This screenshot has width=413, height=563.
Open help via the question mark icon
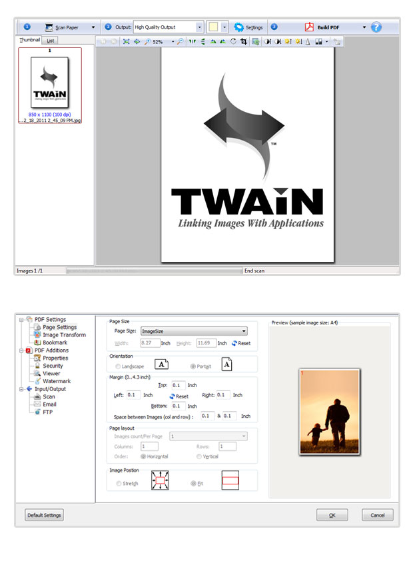click(x=376, y=27)
